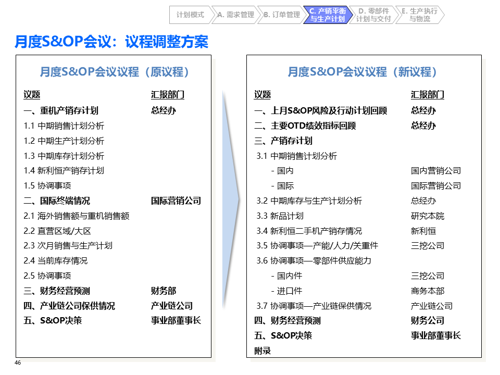
Task: Click the - 进口件 sub-item
Action: 286,291
